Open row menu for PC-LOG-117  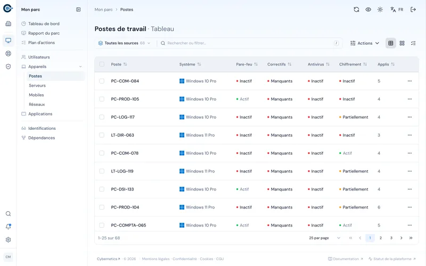(409, 117)
